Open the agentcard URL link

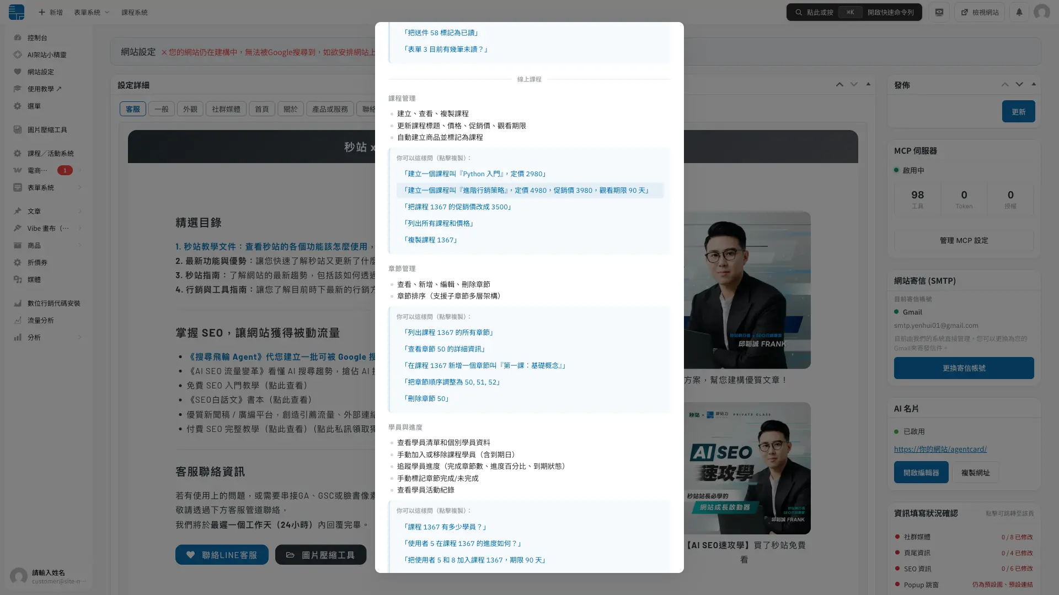(x=940, y=449)
